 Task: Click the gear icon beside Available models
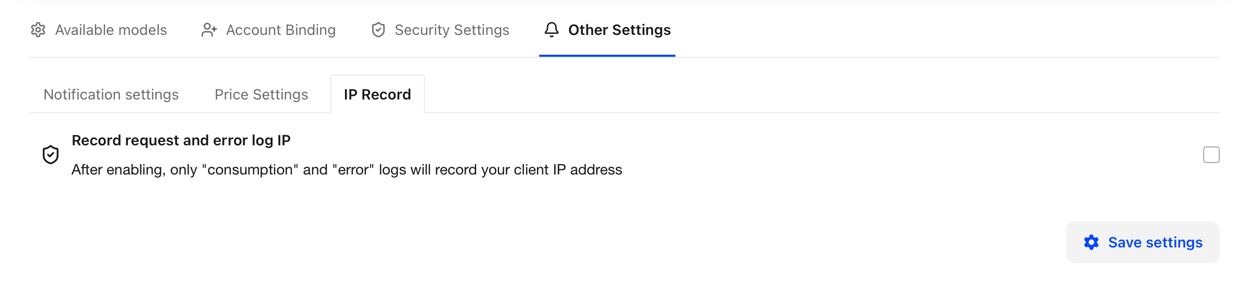tap(38, 30)
